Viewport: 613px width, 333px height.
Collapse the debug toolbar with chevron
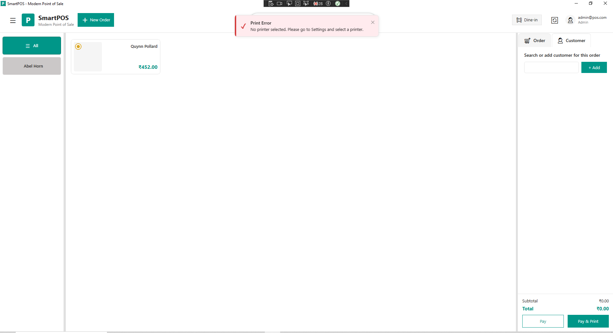tap(346, 4)
